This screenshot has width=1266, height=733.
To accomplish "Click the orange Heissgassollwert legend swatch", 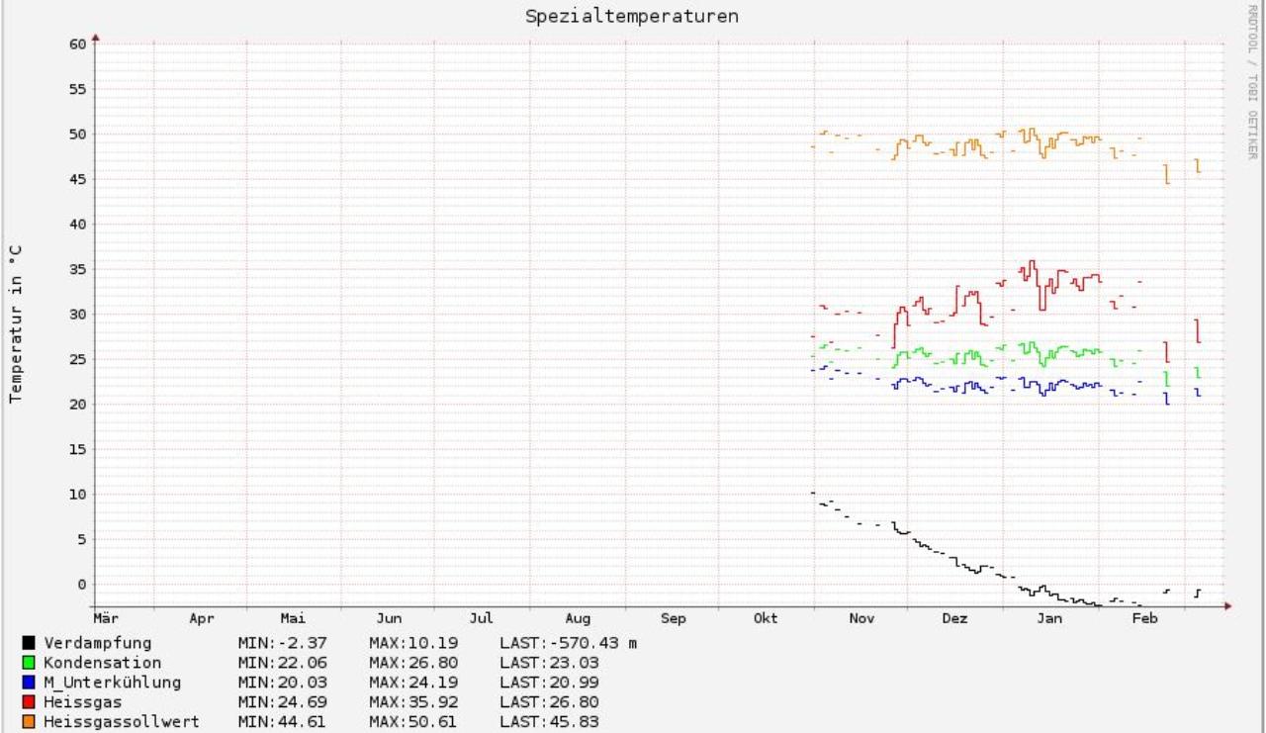I will (x=30, y=722).
